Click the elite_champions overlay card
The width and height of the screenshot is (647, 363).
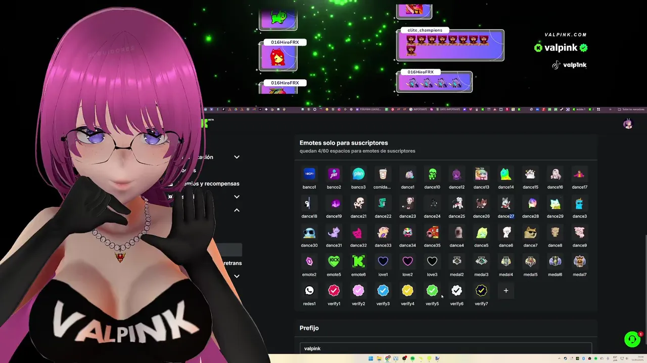coord(450,45)
